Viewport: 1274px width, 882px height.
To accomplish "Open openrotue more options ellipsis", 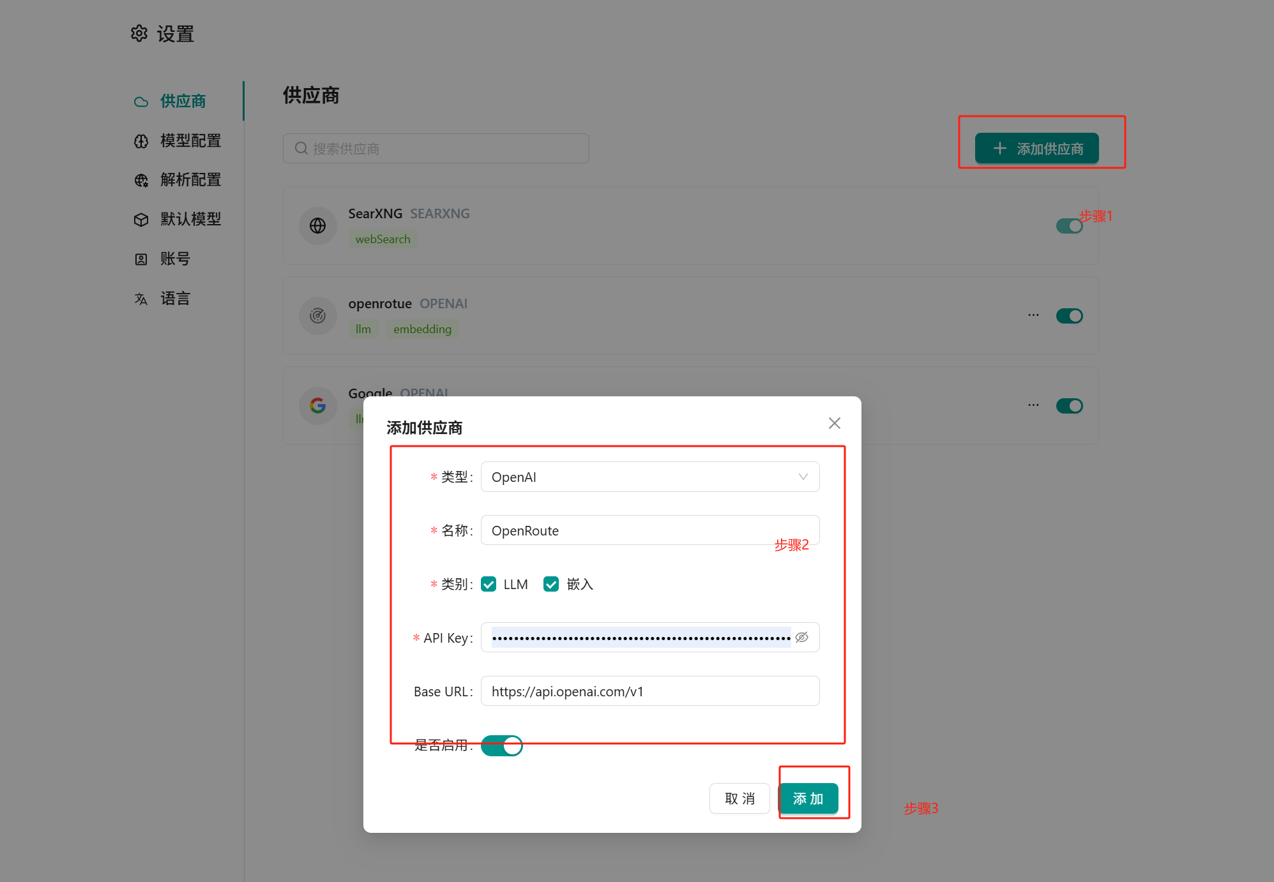I will click(1033, 315).
